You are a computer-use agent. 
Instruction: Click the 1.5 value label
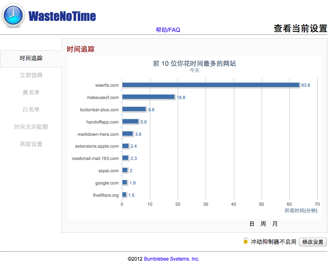coord(131,195)
